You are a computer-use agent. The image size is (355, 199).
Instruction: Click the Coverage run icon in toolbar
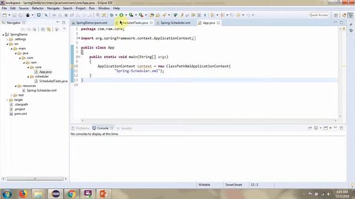coord(131,15)
